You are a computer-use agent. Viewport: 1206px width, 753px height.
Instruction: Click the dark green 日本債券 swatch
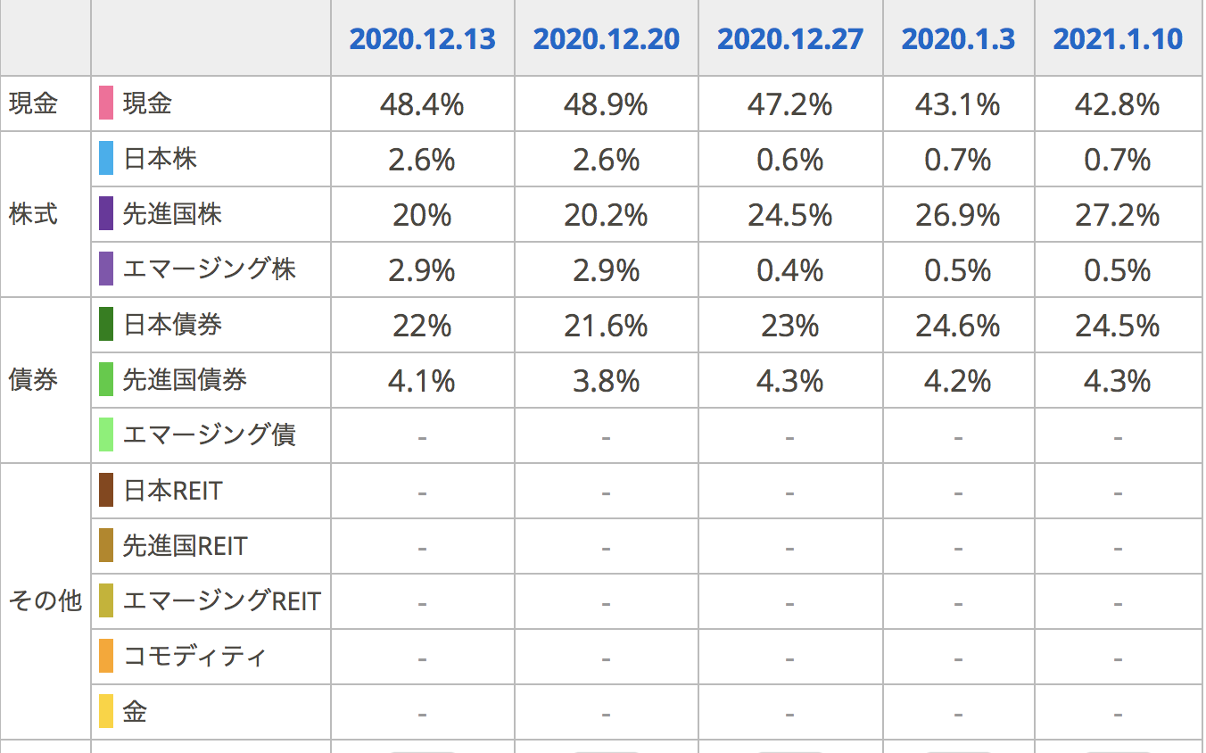pos(106,325)
